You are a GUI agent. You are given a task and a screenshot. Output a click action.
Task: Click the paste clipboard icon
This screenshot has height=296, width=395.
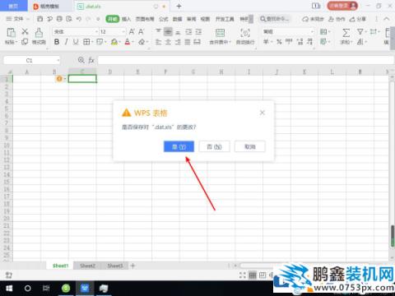[11, 32]
